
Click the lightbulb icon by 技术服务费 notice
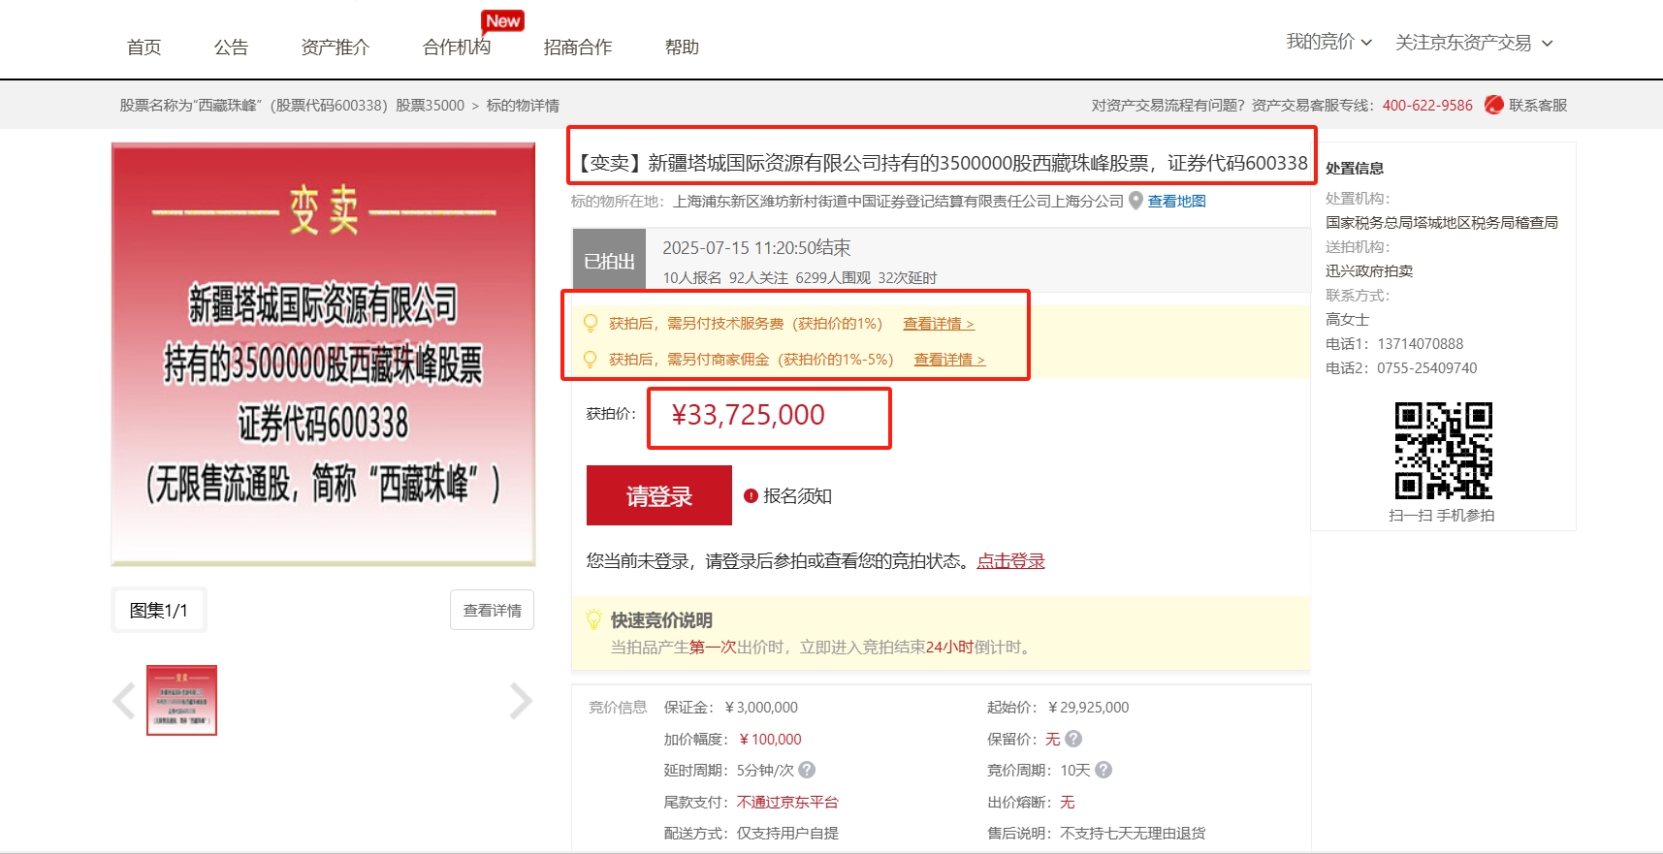[590, 323]
